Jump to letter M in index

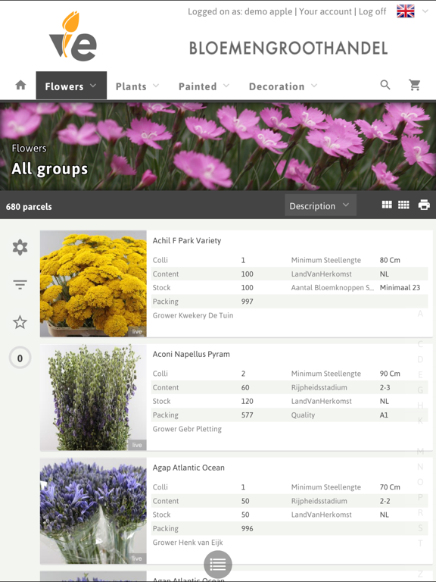420,452
